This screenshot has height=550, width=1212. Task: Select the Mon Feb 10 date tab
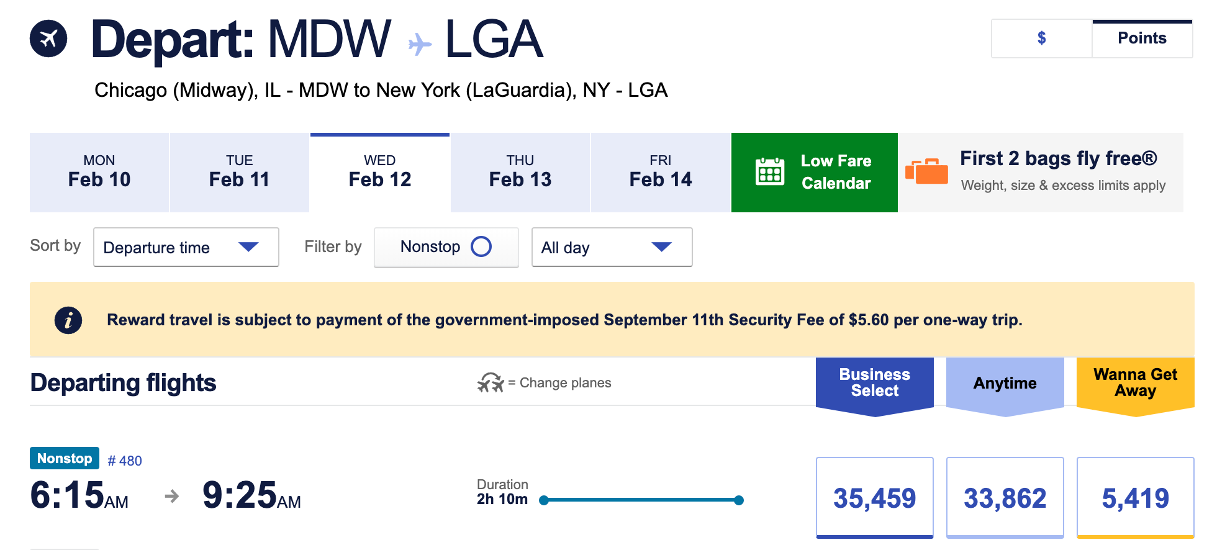tap(99, 172)
